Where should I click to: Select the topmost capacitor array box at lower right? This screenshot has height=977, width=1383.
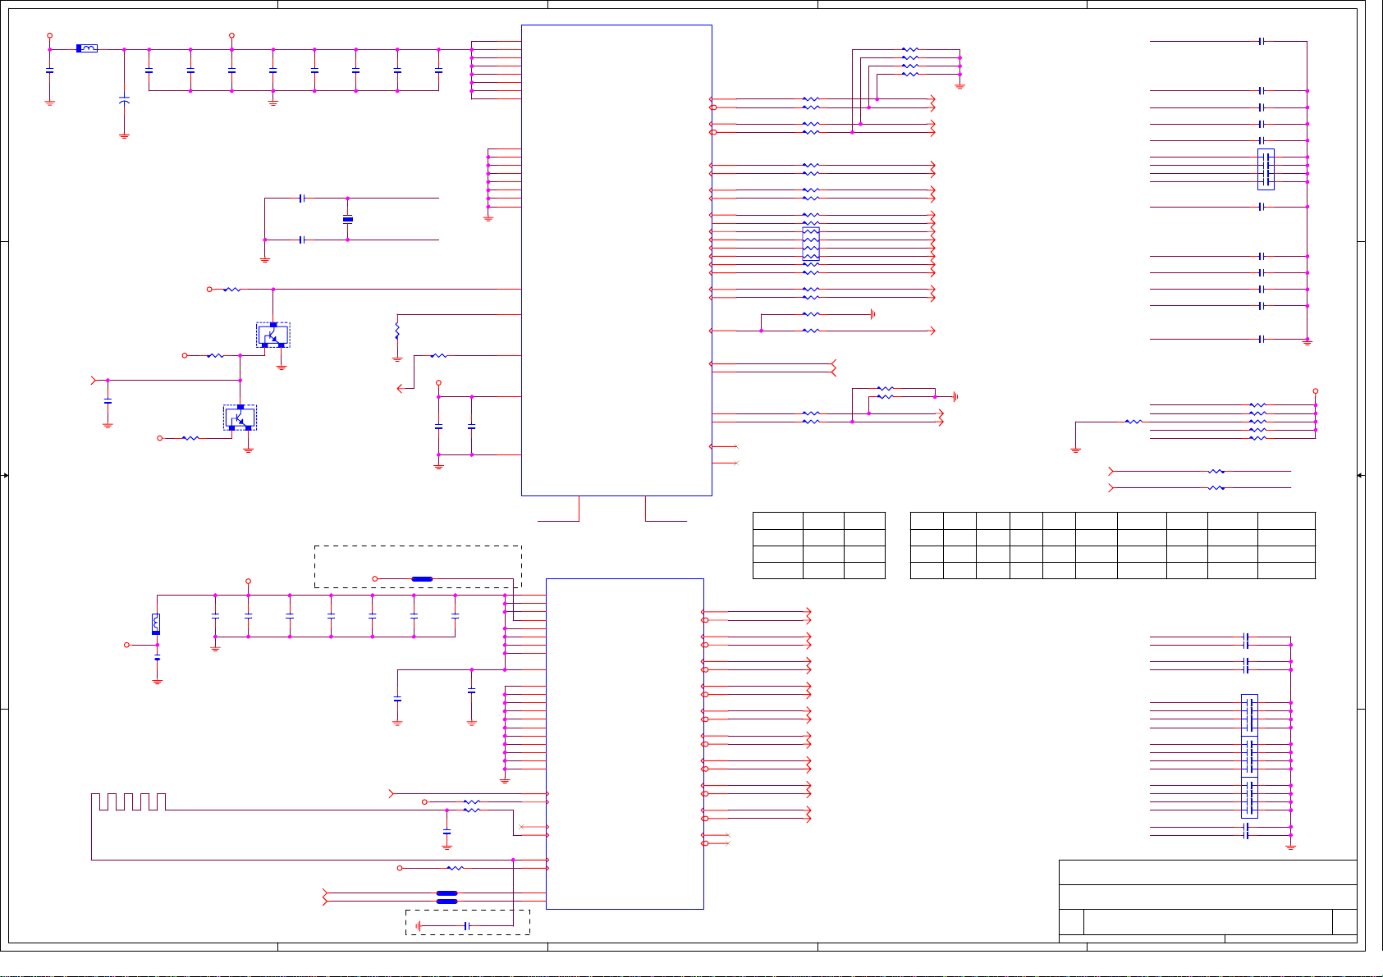[1249, 715]
